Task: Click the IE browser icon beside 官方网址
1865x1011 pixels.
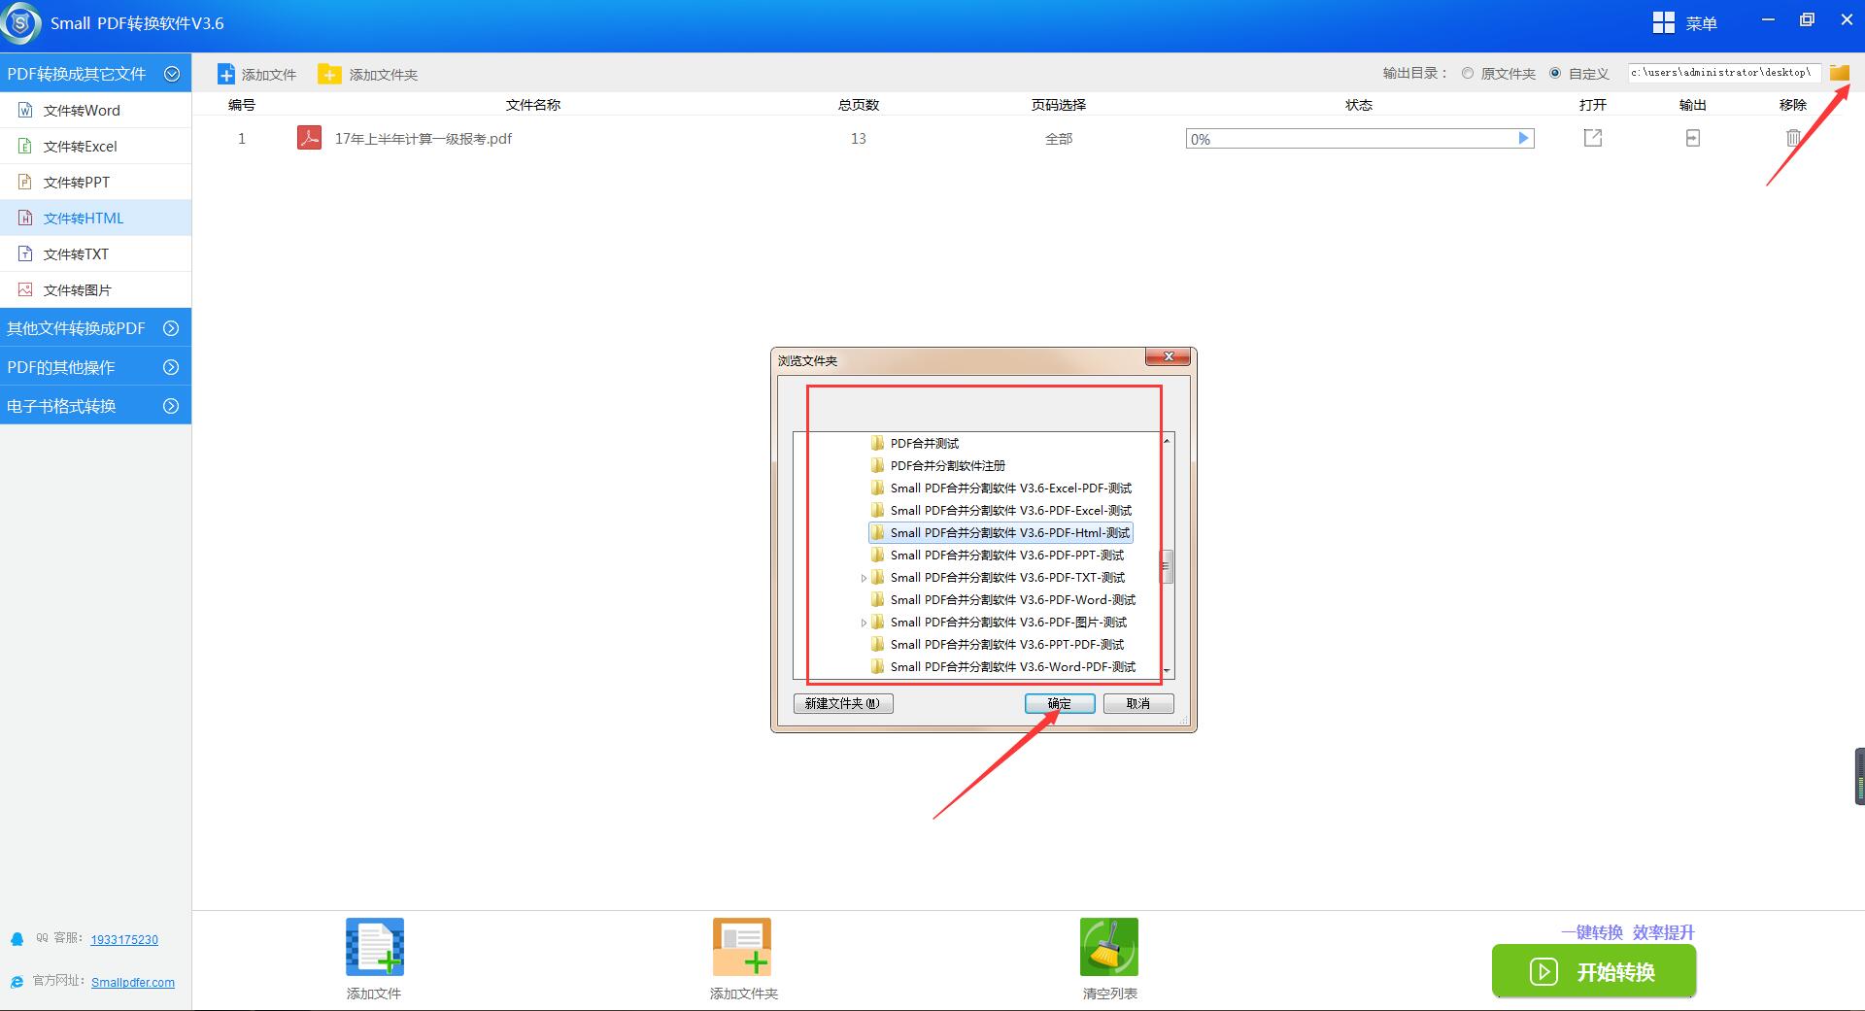Action: [17, 982]
